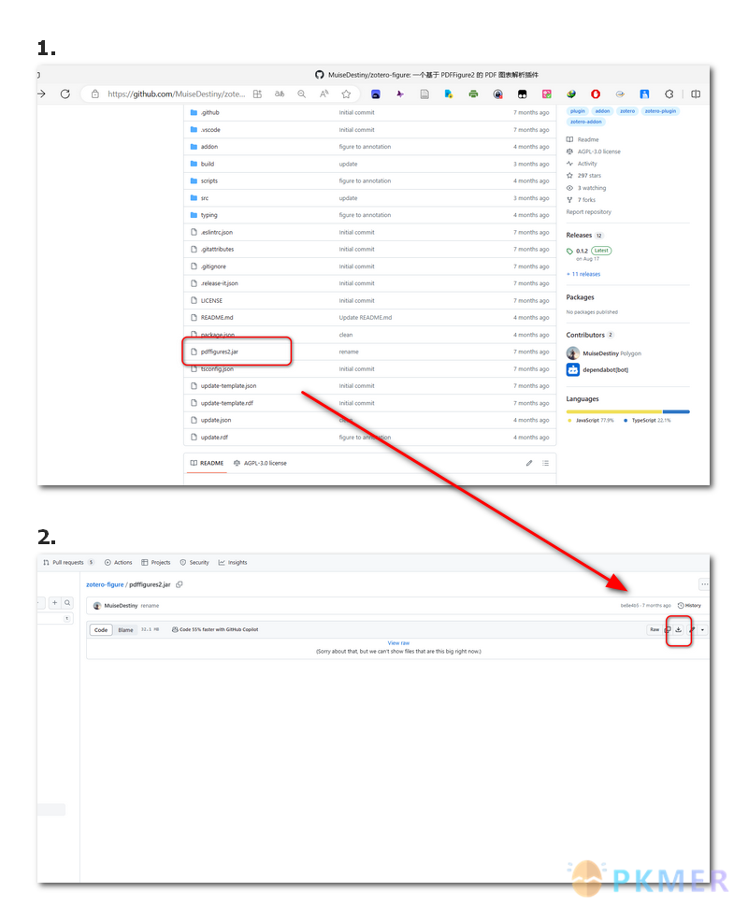
Task: Edit README with pencil icon
Action: [529, 463]
